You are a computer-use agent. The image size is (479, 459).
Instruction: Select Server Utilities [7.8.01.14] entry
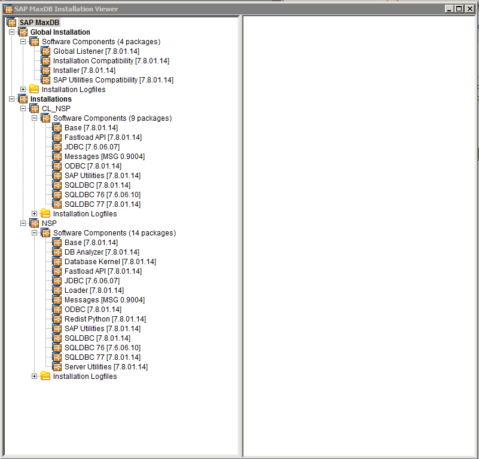[106, 367]
